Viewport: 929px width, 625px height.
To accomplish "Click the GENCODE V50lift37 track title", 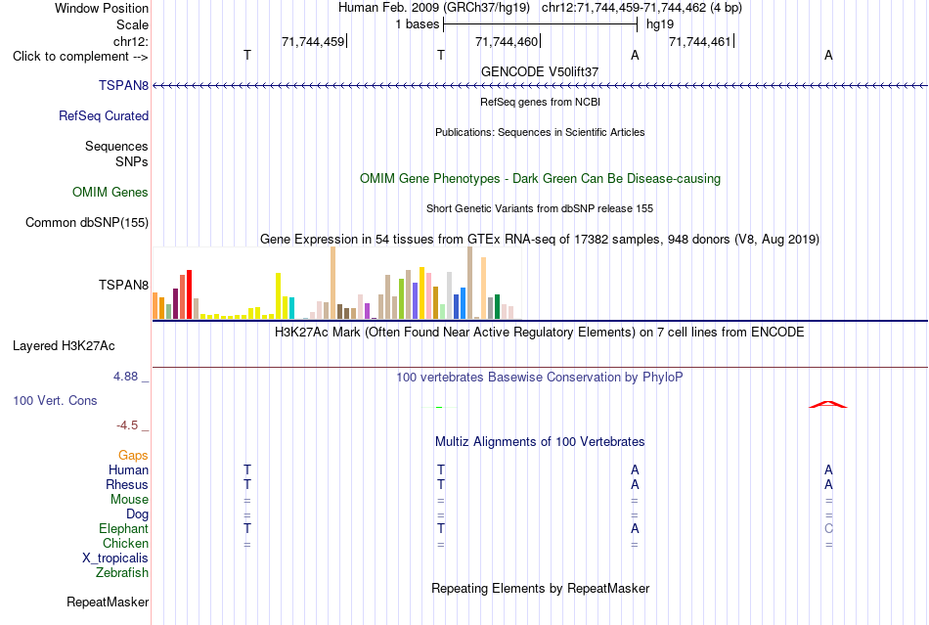I will (540, 71).
